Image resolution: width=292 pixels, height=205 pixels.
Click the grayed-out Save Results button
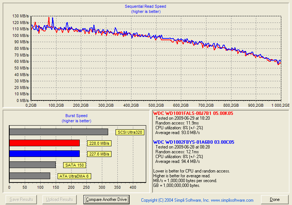(21, 199)
